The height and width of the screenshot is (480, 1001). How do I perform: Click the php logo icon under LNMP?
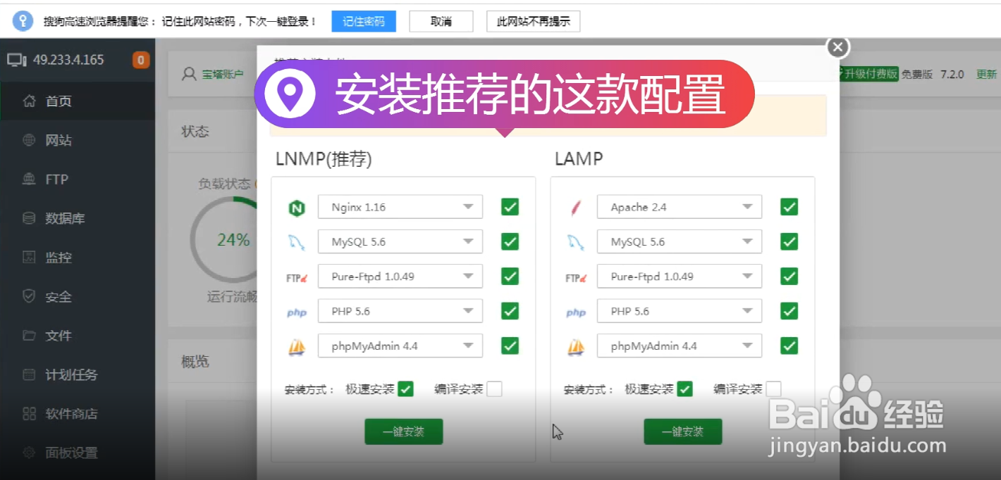[x=297, y=312]
